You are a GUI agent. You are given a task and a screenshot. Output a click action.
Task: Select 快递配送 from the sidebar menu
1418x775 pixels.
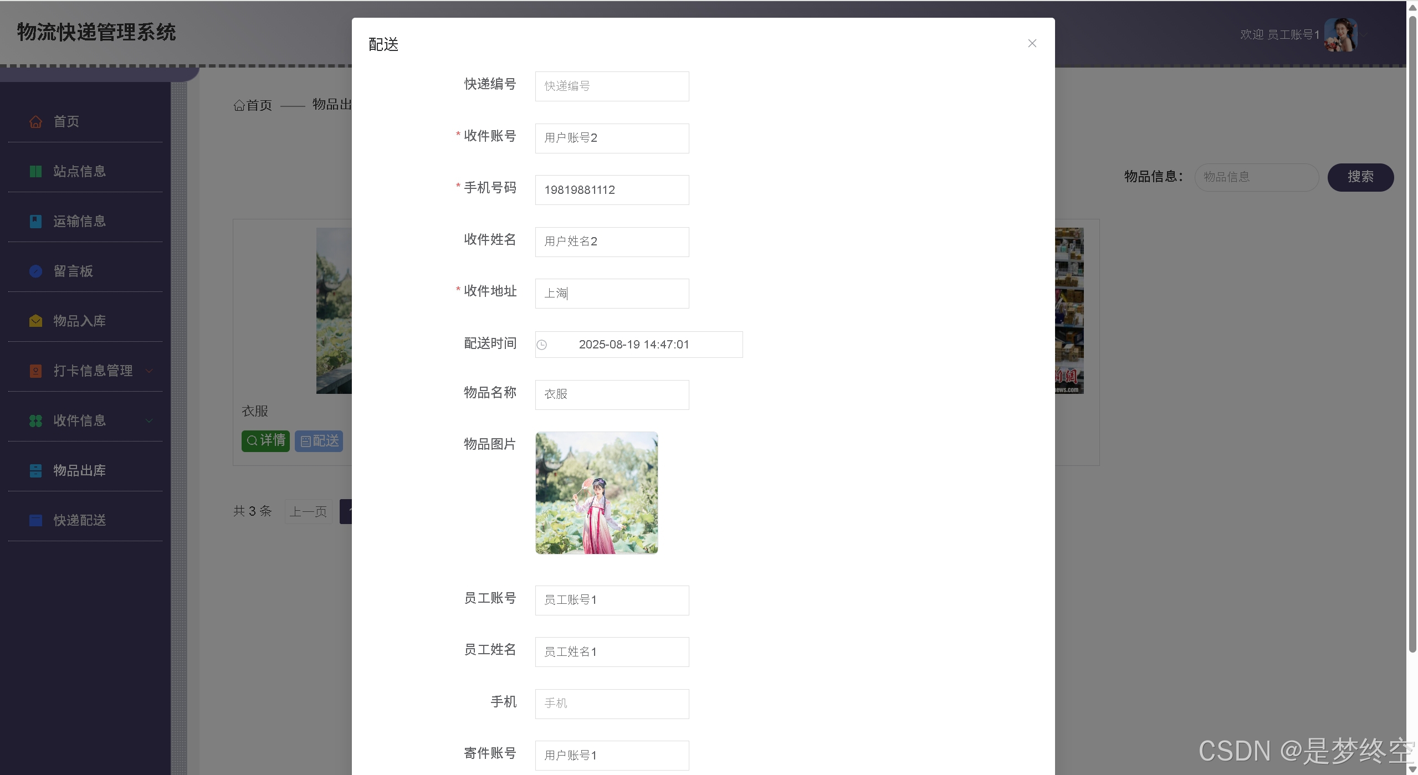(x=79, y=520)
